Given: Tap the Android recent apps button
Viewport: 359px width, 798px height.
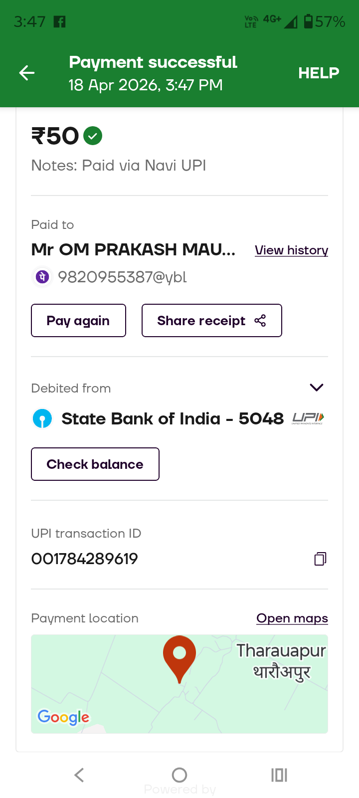Looking at the screenshot, I should coord(279,775).
